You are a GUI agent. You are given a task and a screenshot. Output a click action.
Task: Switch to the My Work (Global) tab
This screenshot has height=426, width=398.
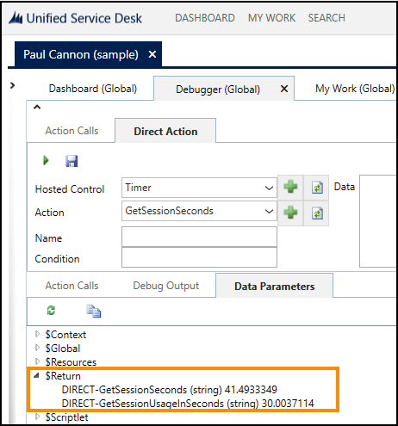(x=355, y=89)
